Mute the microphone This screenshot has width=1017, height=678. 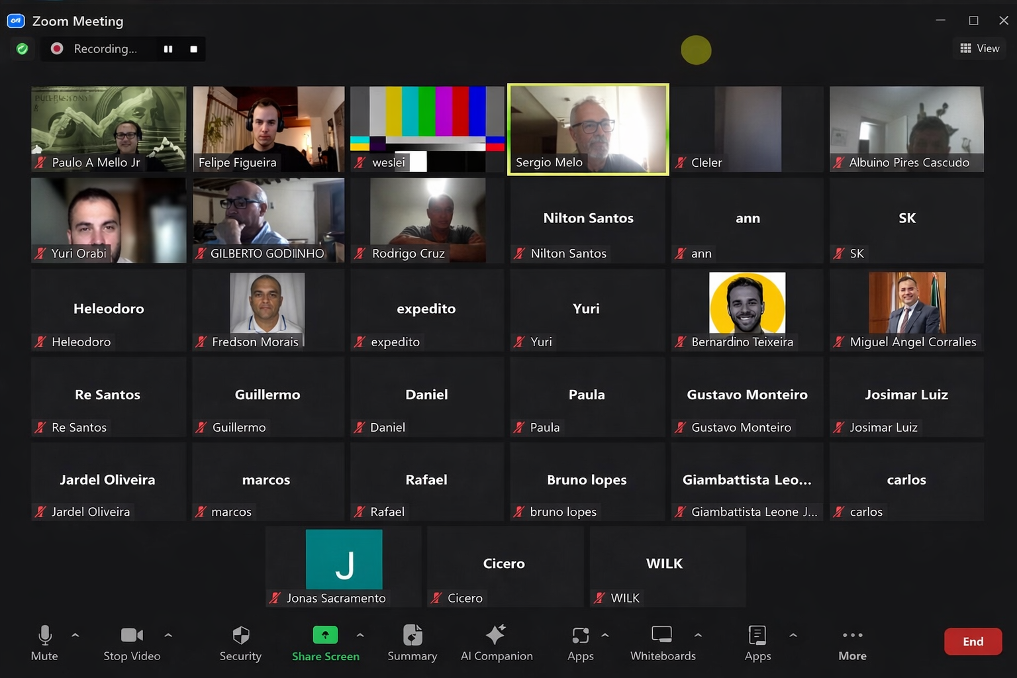(44, 636)
